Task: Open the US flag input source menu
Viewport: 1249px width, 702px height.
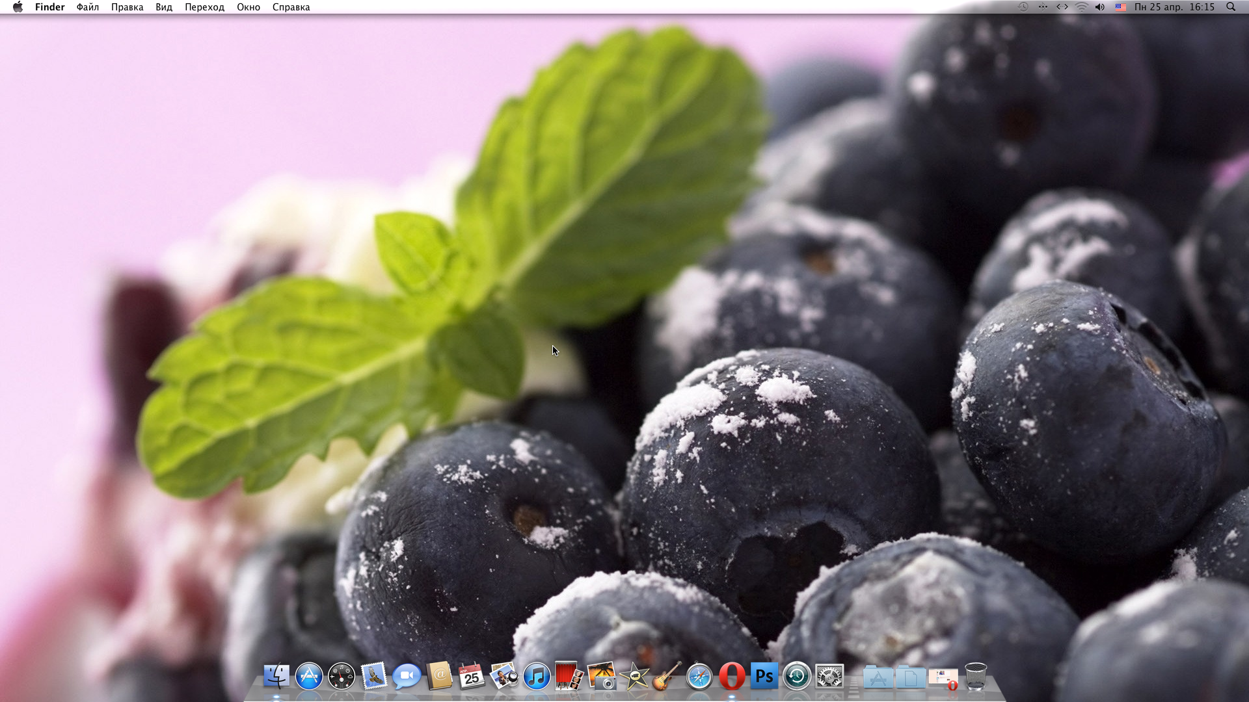Action: [x=1121, y=7]
